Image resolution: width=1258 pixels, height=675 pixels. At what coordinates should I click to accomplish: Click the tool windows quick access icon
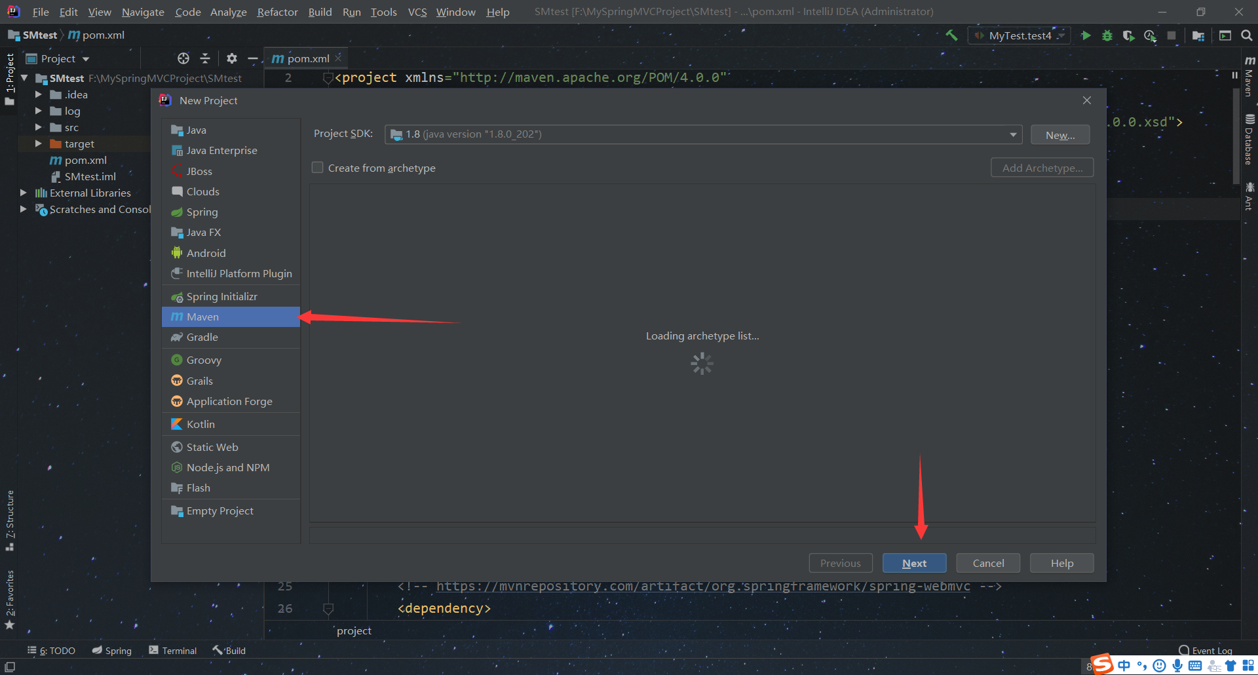pos(10,666)
